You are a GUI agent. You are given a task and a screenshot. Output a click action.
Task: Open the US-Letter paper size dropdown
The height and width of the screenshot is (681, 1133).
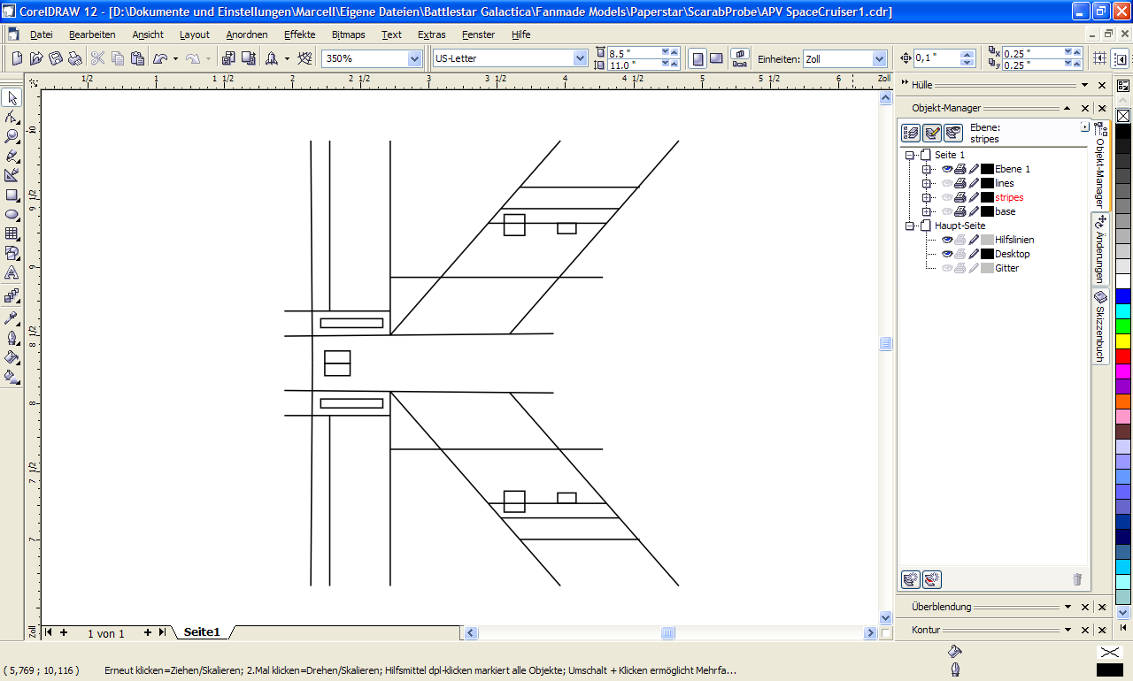(580, 58)
